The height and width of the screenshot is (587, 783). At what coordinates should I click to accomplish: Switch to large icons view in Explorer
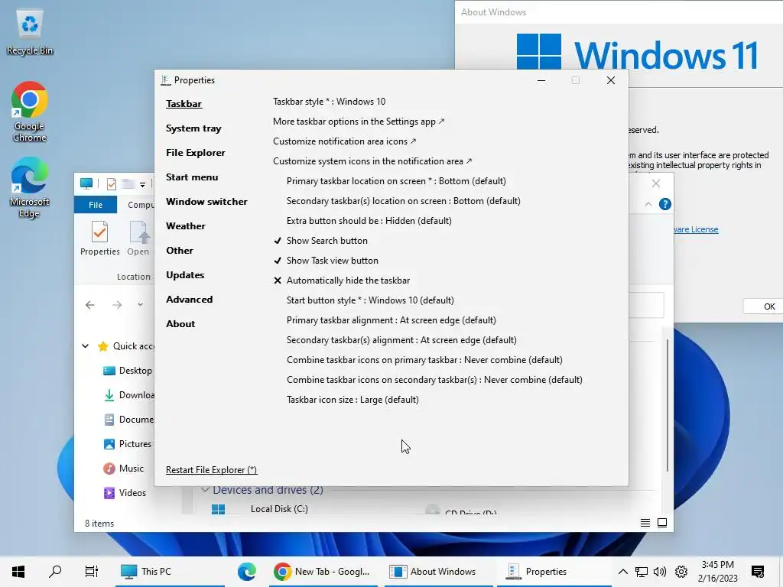click(662, 523)
